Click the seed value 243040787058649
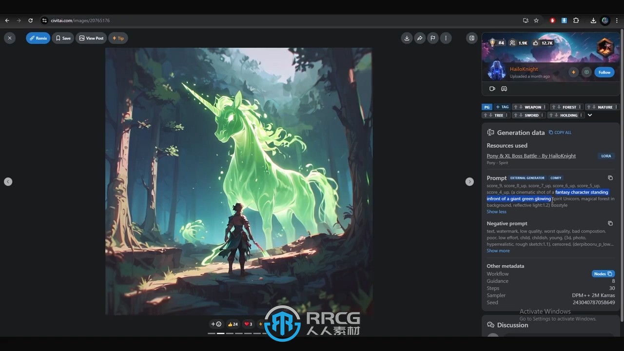The image size is (624, 351). coord(593,302)
